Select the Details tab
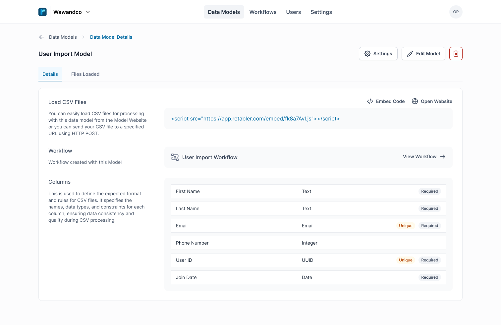Screen dimensions: 501x325 [x=50, y=74]
